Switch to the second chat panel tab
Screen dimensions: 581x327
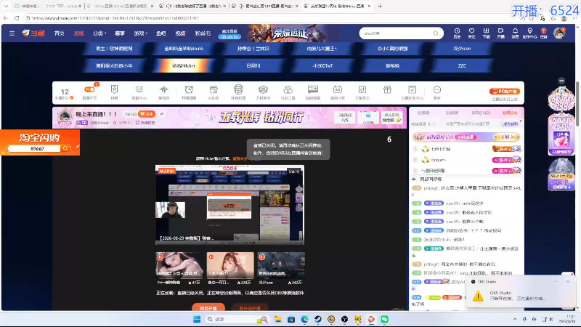[452, 113]
